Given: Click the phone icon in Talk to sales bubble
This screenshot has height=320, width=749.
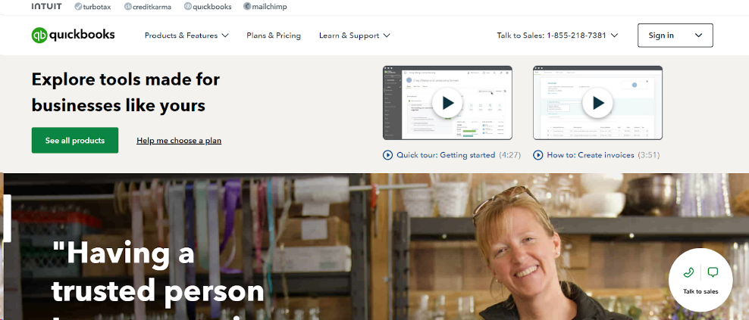Looking at the screenshot, I should click(x=688, y=273).
